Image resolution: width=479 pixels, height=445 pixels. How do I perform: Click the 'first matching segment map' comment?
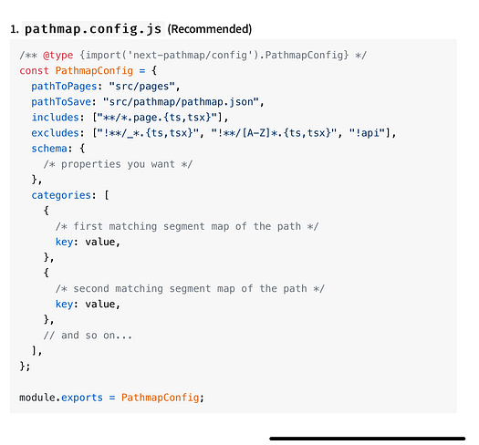tap(187, 226)
